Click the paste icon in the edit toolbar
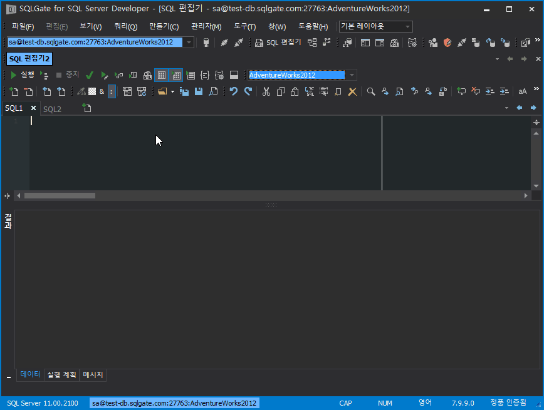The width and height of the screenshot is (544, 410). pyautogui.click(x=295, y=91)
